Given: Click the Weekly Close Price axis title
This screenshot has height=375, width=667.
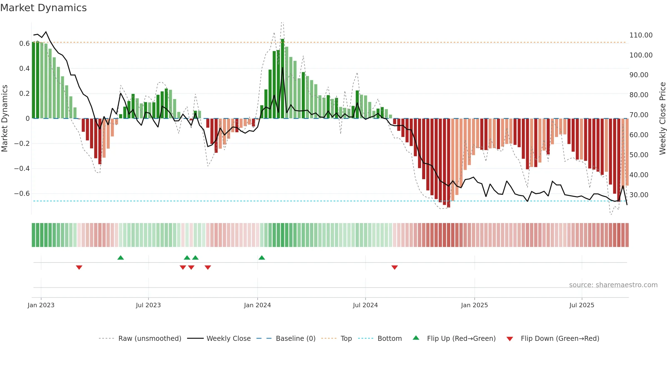Looking at the screenshot, I should point(663,118).
